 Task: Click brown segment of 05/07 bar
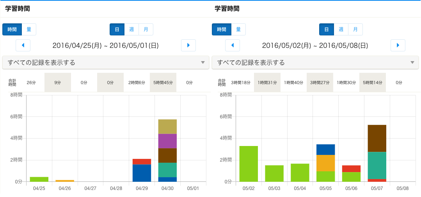(x=377, y=138)
